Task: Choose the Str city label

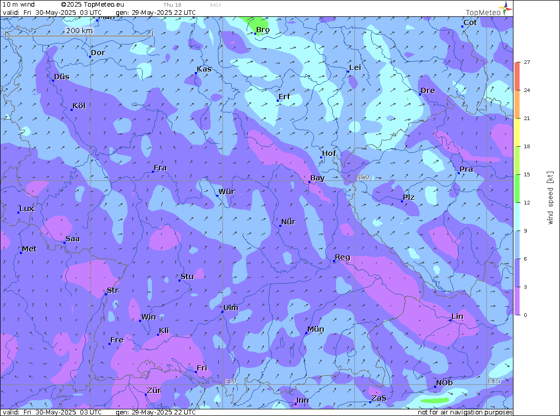Action: click(113, 290)
